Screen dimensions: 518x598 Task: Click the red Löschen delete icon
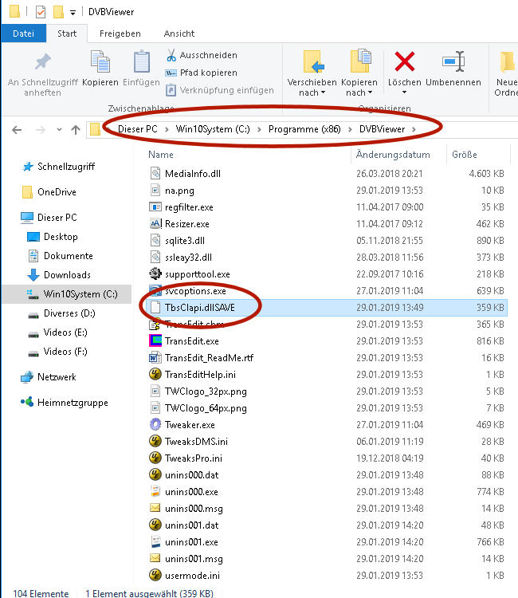click(x=404, y=61)
